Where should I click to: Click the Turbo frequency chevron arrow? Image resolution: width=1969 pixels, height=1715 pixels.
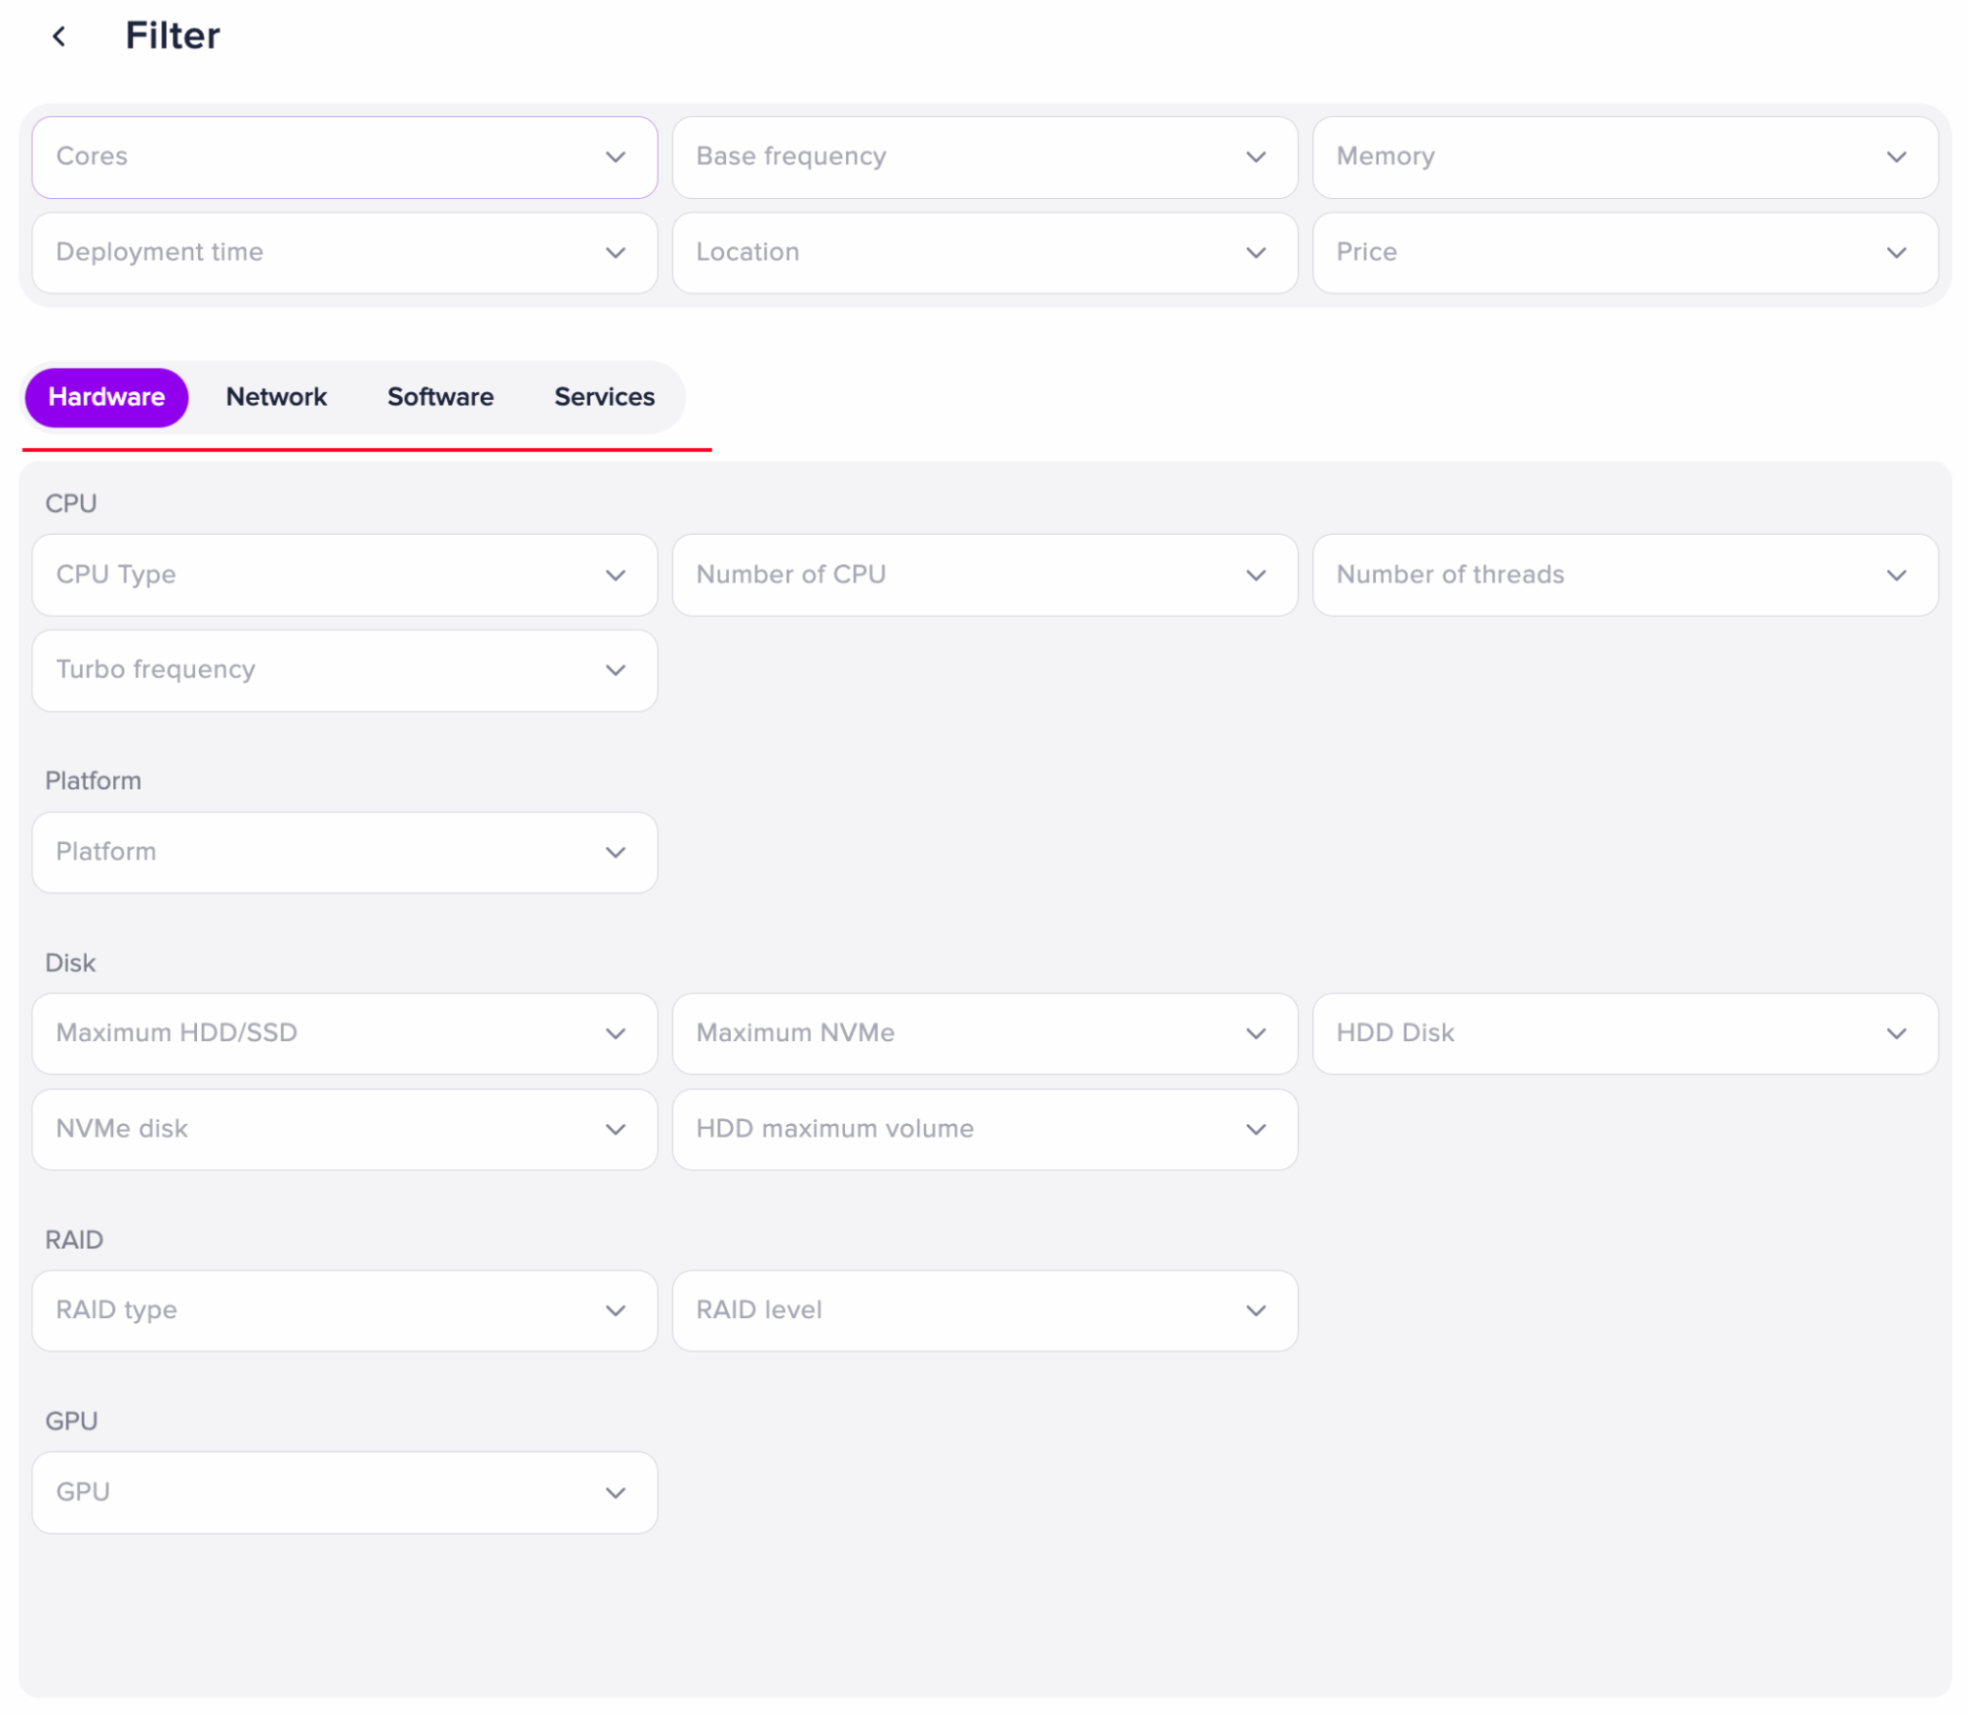point(616,671)
